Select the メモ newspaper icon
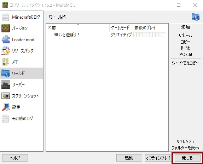 pos(6,62)
